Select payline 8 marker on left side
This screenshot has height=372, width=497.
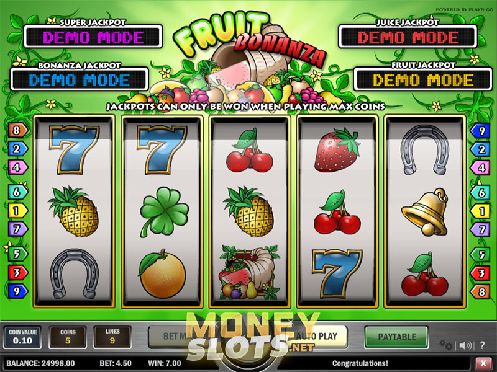(17, 130)
